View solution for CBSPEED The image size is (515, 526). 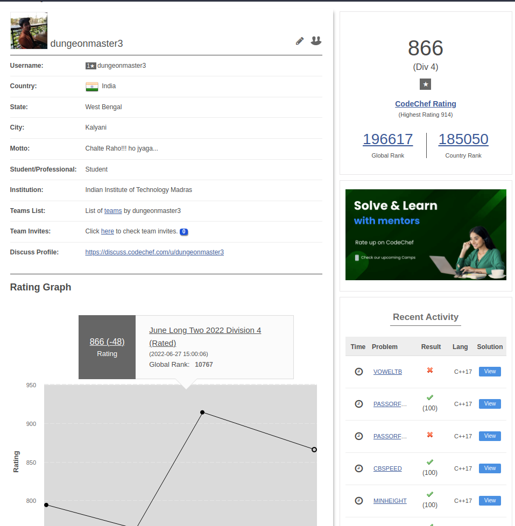pos(490,468)
